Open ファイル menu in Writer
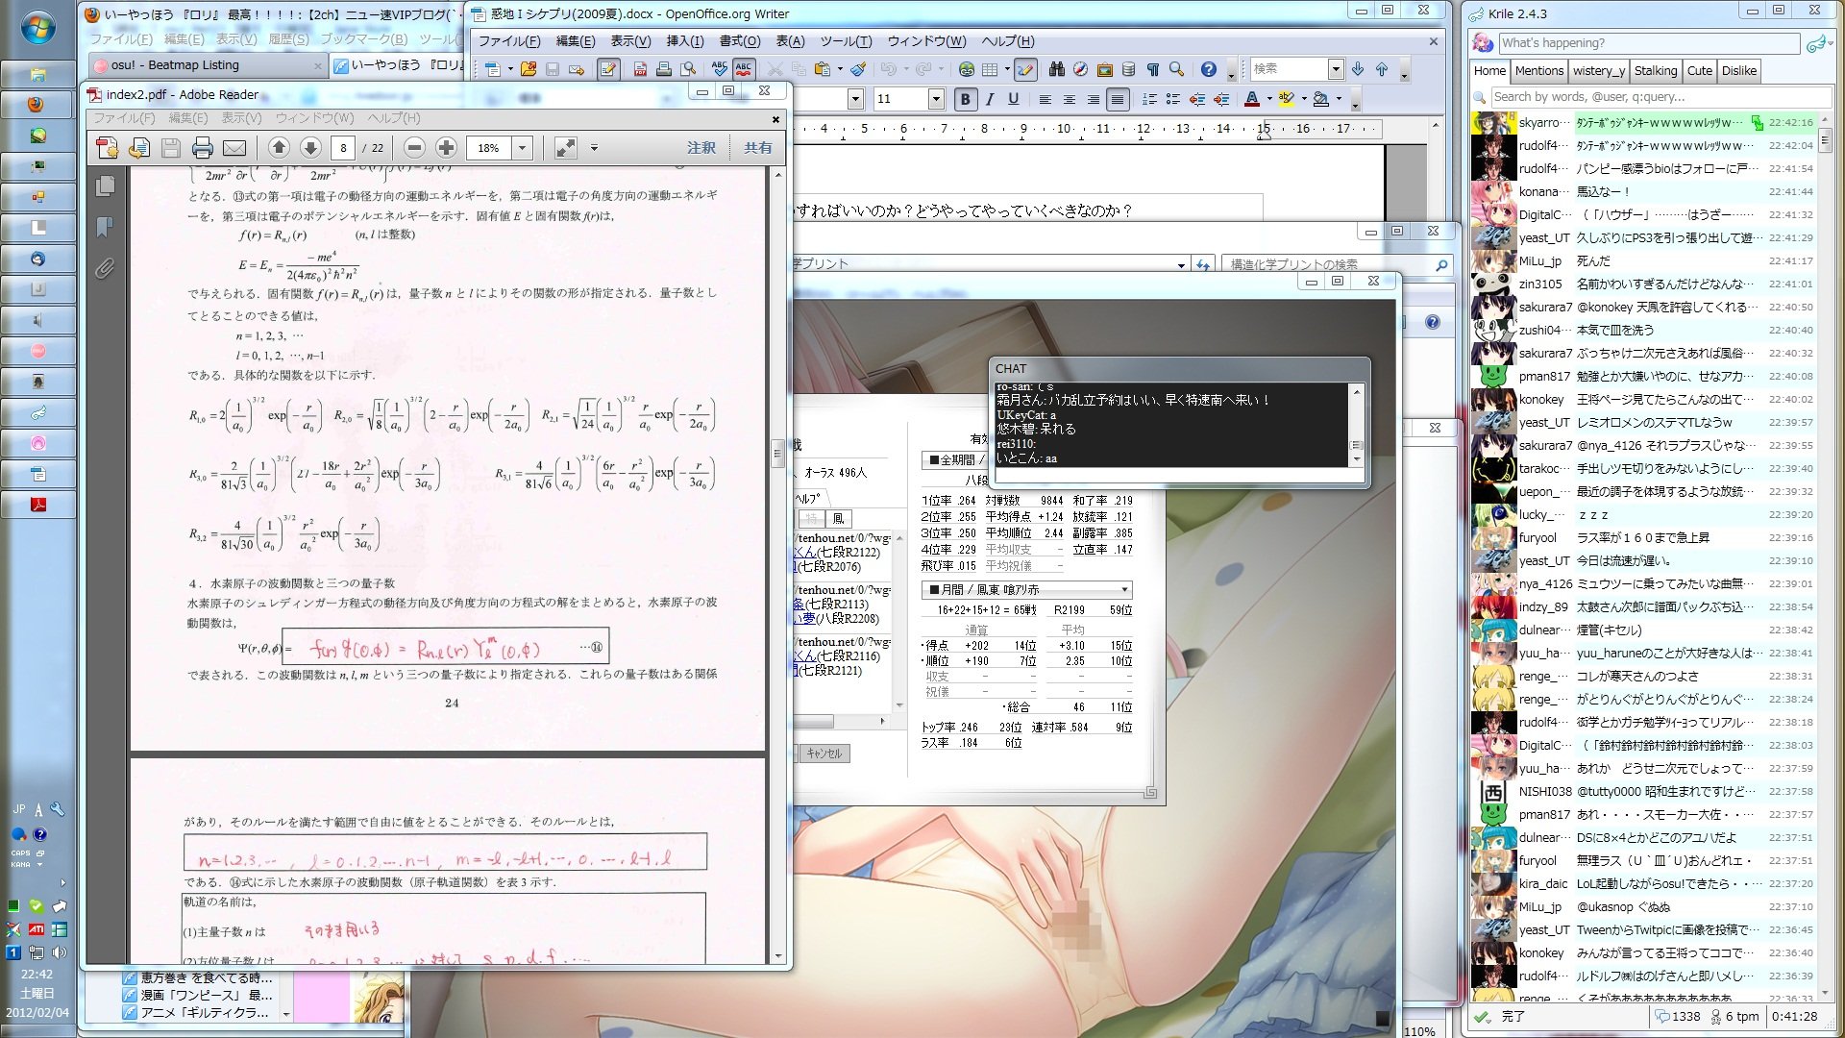1845x1038 pixels. pyautogui.click(x=509, y=41)
